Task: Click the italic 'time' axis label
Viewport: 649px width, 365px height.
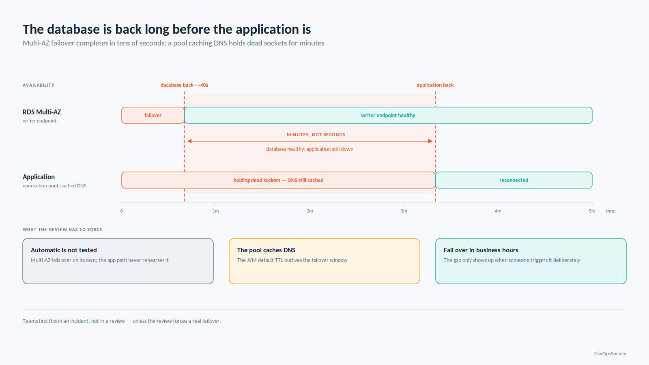Action: click(x=610, y=211)
